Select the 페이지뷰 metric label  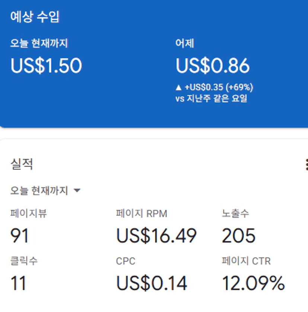[x=28, y=214]
